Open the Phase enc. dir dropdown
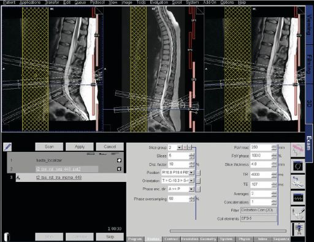 (191, 189)
